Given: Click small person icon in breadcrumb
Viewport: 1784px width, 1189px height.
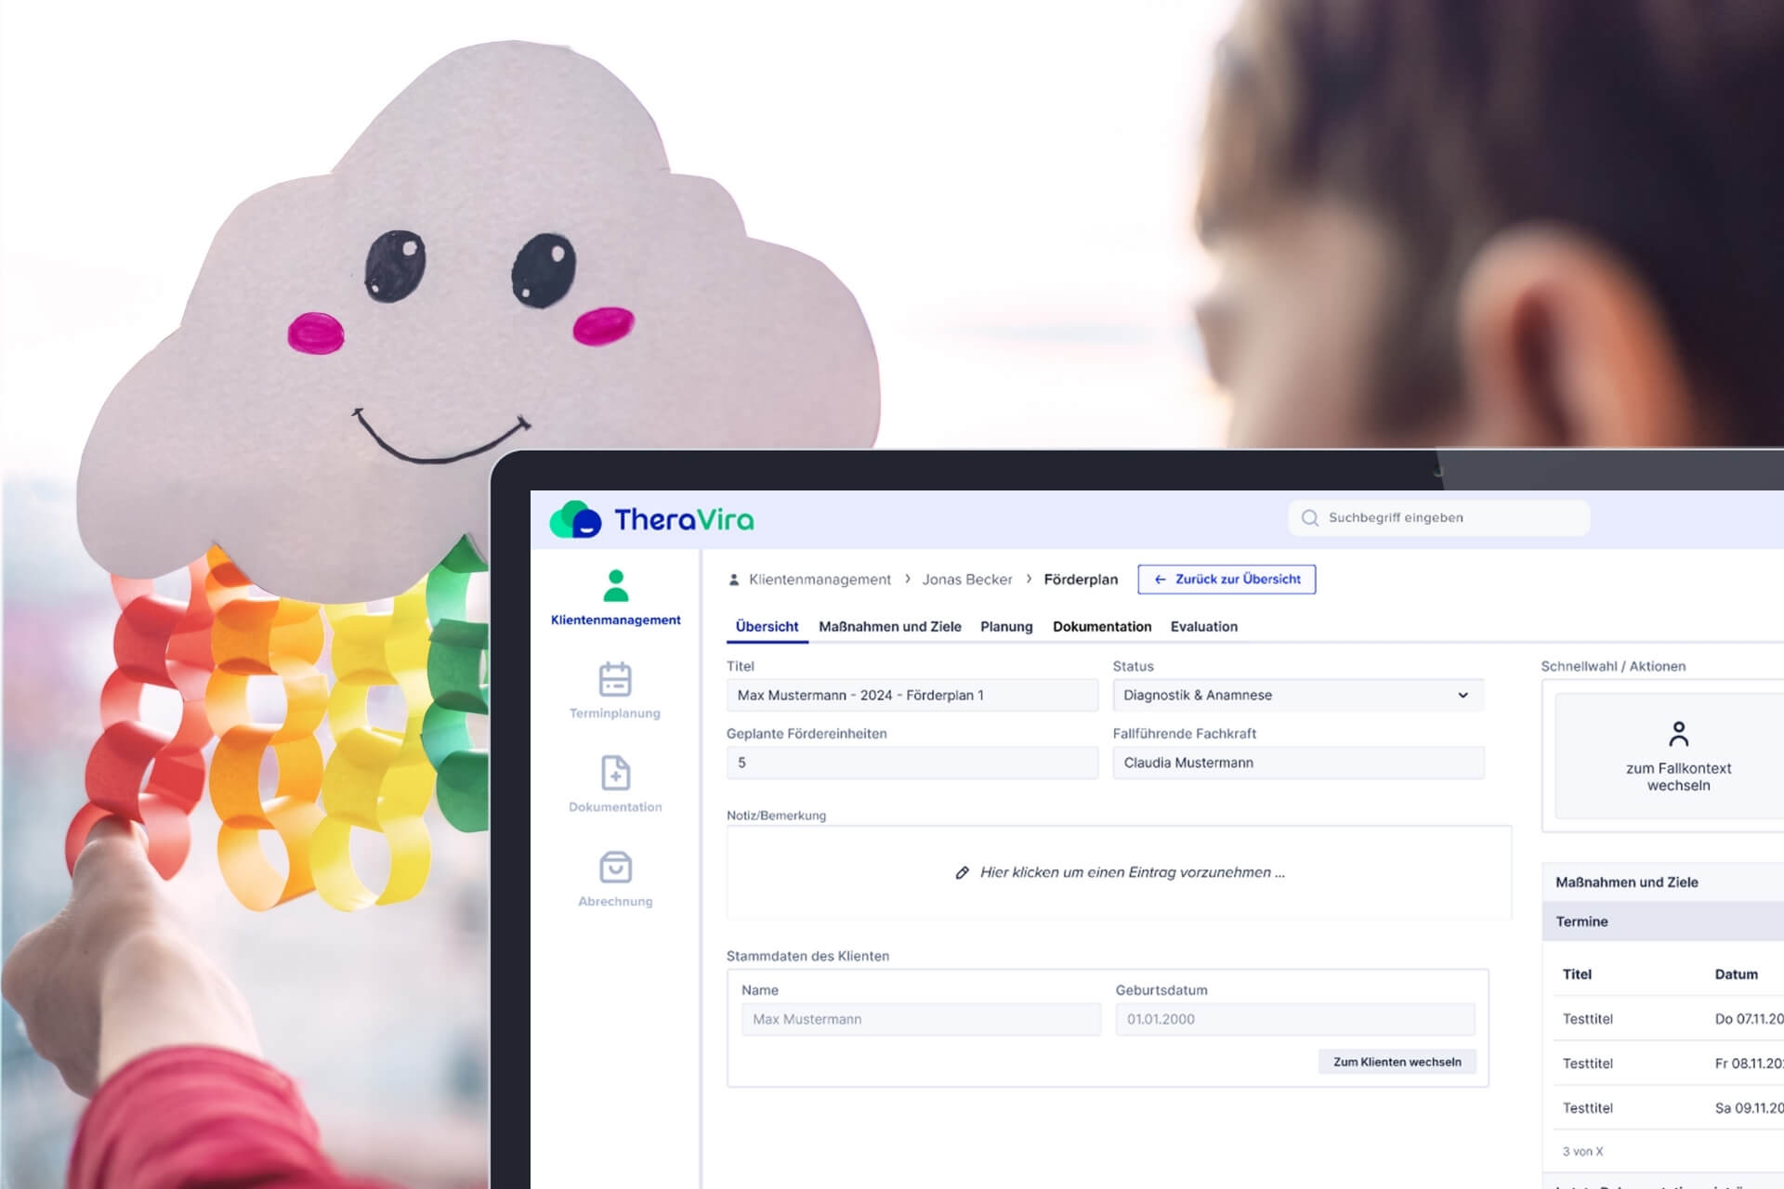Looking at the screenshot, I should pos(734,580).
